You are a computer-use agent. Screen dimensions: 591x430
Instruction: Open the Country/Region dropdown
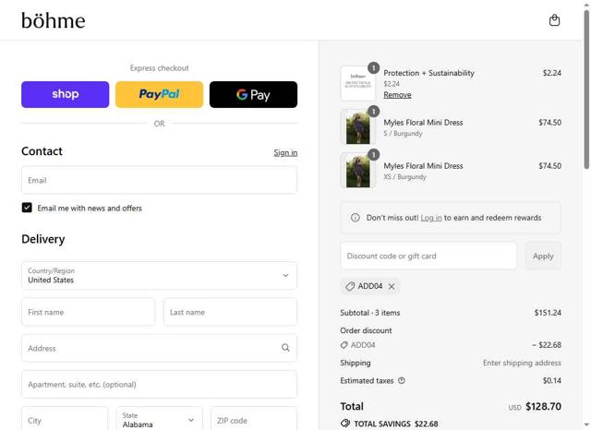[x=159, y=276]
